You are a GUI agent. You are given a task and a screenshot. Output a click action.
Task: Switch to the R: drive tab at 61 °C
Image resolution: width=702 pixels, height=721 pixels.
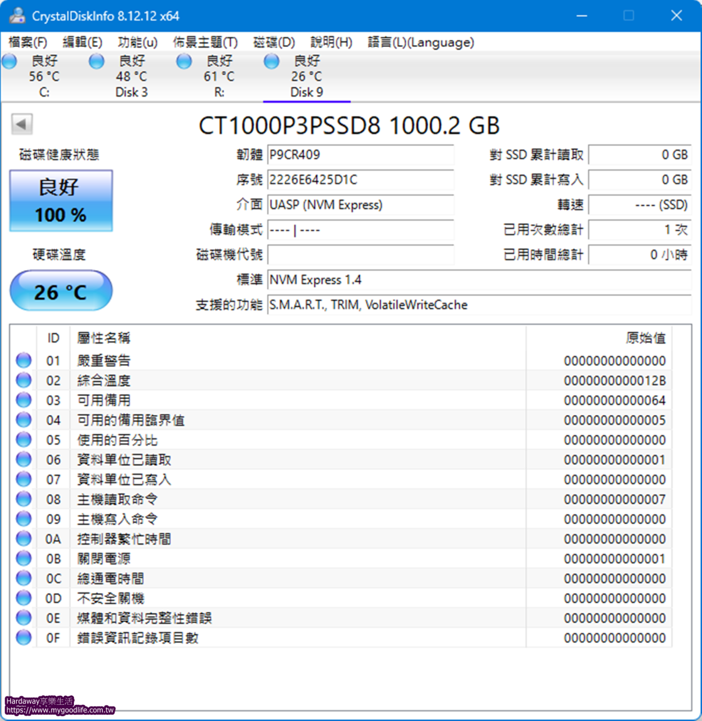pyautogui.click(x=219, y=76)
